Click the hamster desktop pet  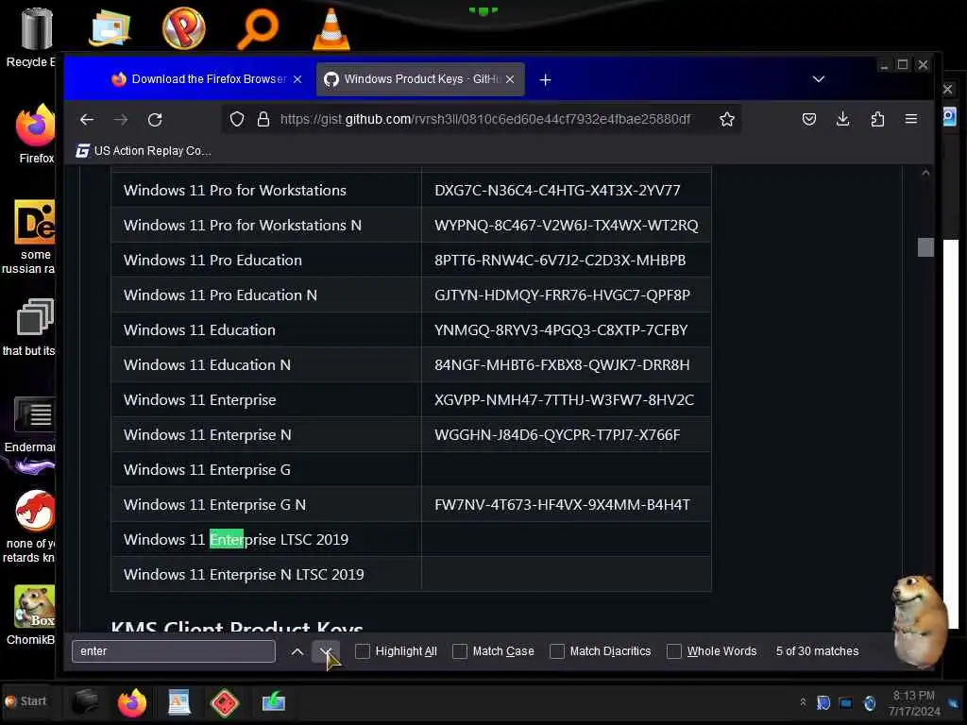[x=920, y=620]
